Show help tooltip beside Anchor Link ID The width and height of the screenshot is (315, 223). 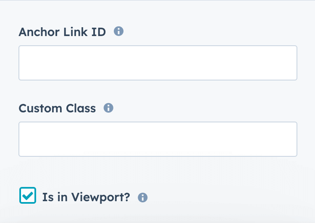(119, 31)
